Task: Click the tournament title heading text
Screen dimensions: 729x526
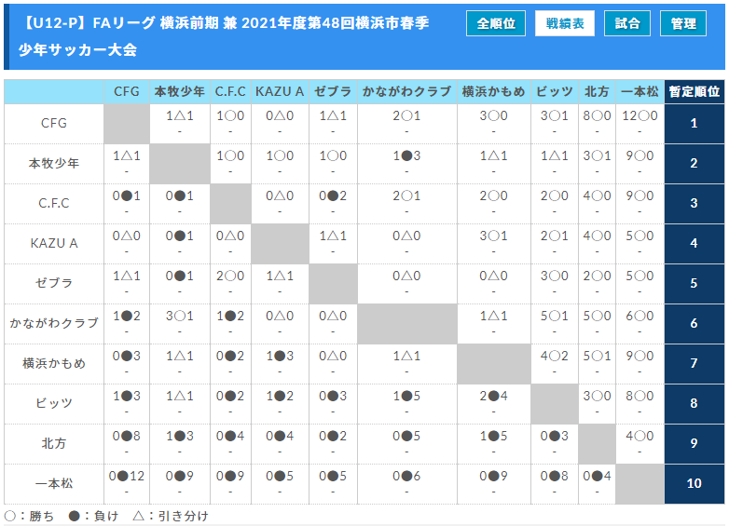Action: click(x=224, y=35)
